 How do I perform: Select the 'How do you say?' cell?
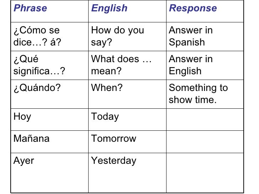coord(117,36)
